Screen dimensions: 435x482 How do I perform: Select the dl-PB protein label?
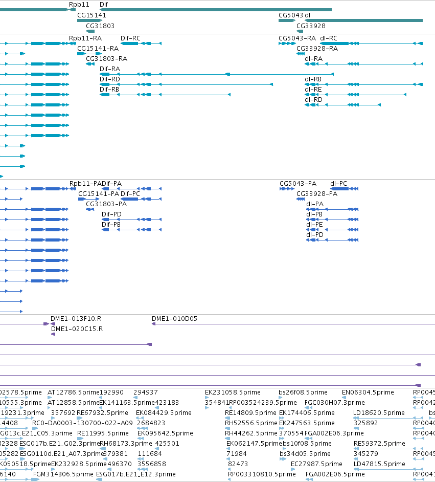[x=314, y=214]
